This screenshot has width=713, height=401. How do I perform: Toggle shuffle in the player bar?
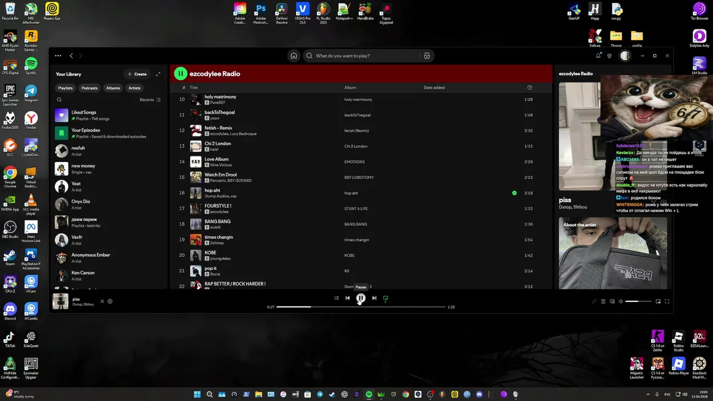[336, 298]
